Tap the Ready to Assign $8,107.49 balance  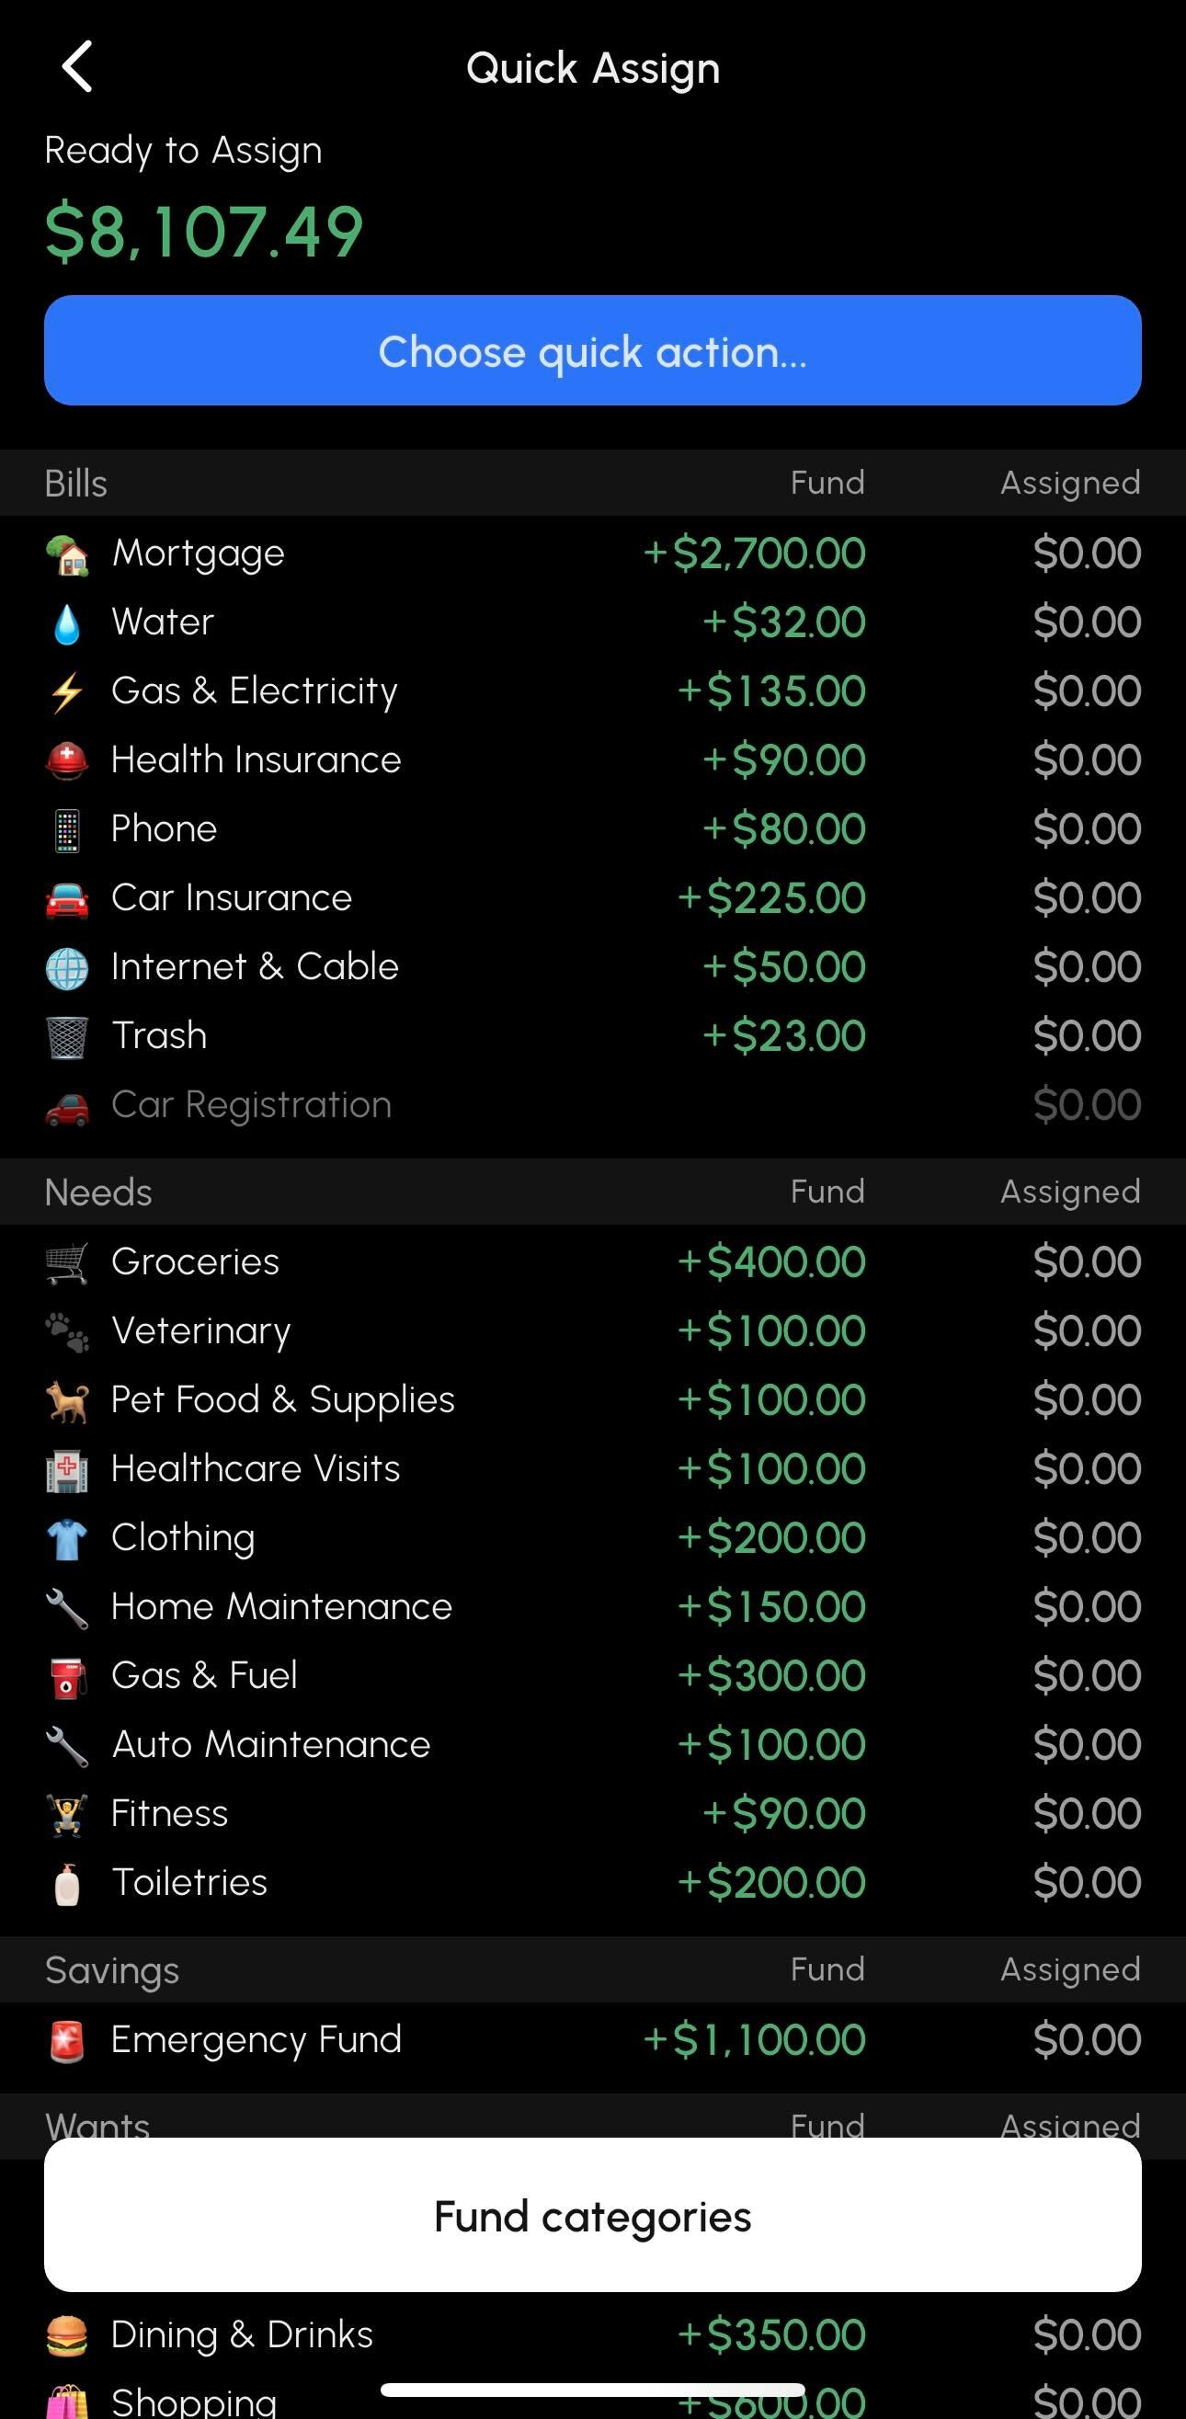pos(204,232)
